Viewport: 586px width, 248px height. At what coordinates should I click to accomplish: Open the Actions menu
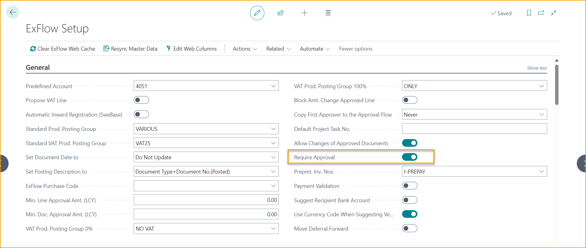point(245,49)
